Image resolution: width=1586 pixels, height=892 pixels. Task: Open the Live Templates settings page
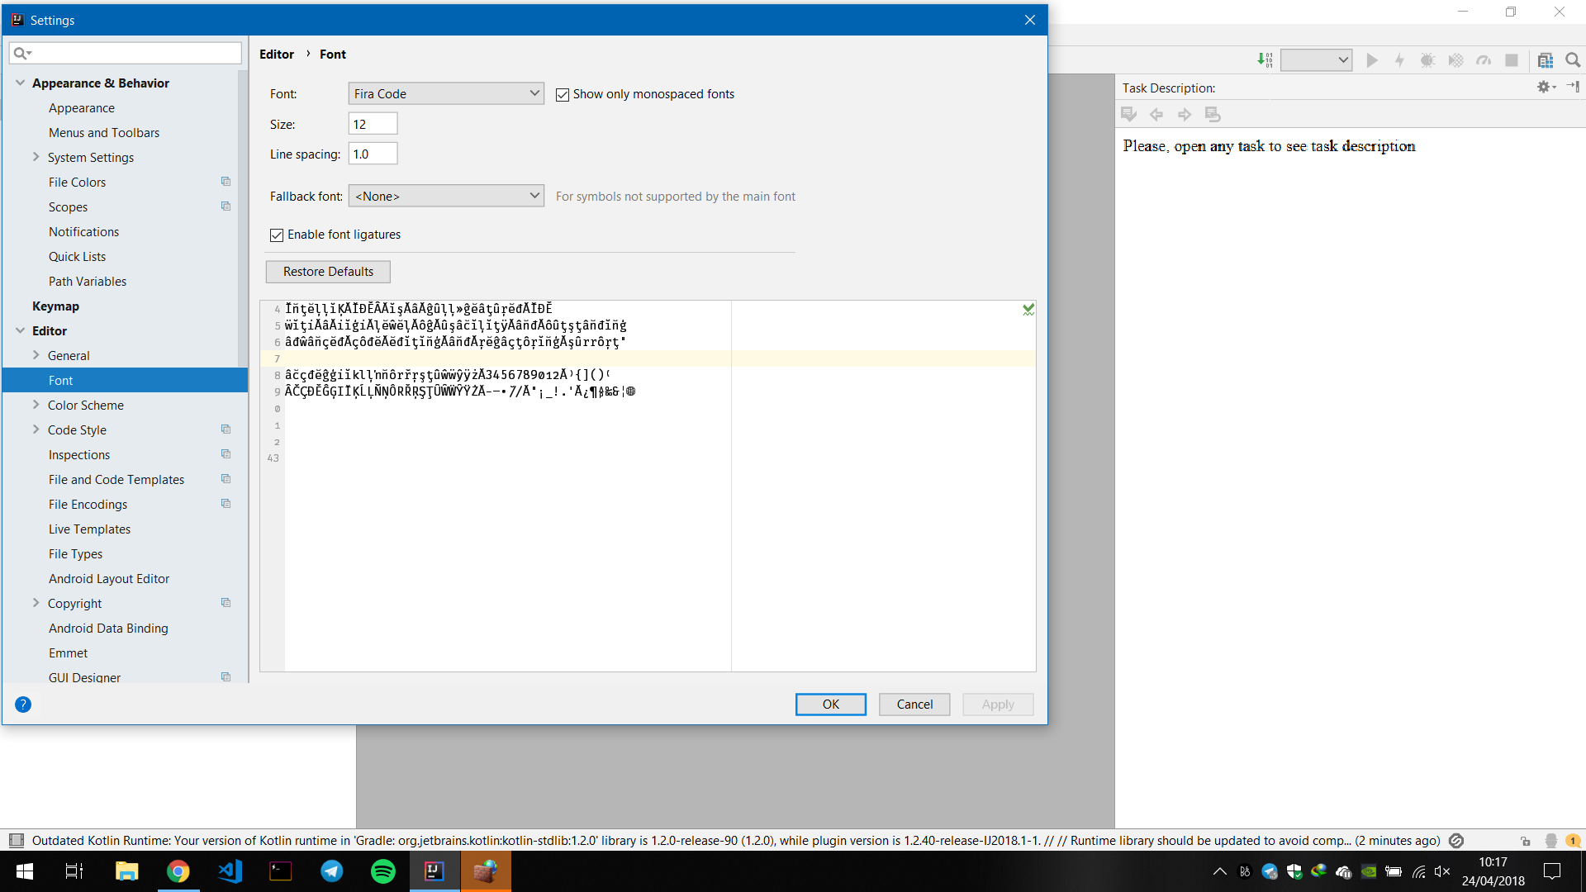pos(89,529)
